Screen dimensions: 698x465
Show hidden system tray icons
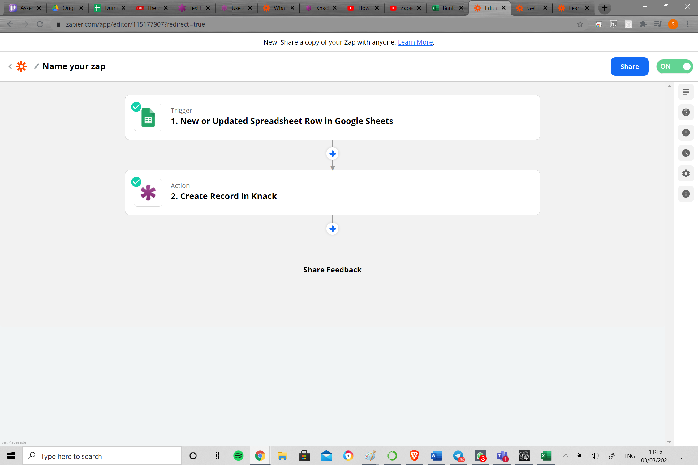click(565, 456)
